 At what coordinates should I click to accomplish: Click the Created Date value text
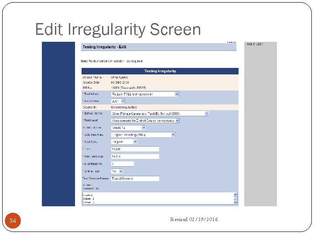click(x=120, y=82)
